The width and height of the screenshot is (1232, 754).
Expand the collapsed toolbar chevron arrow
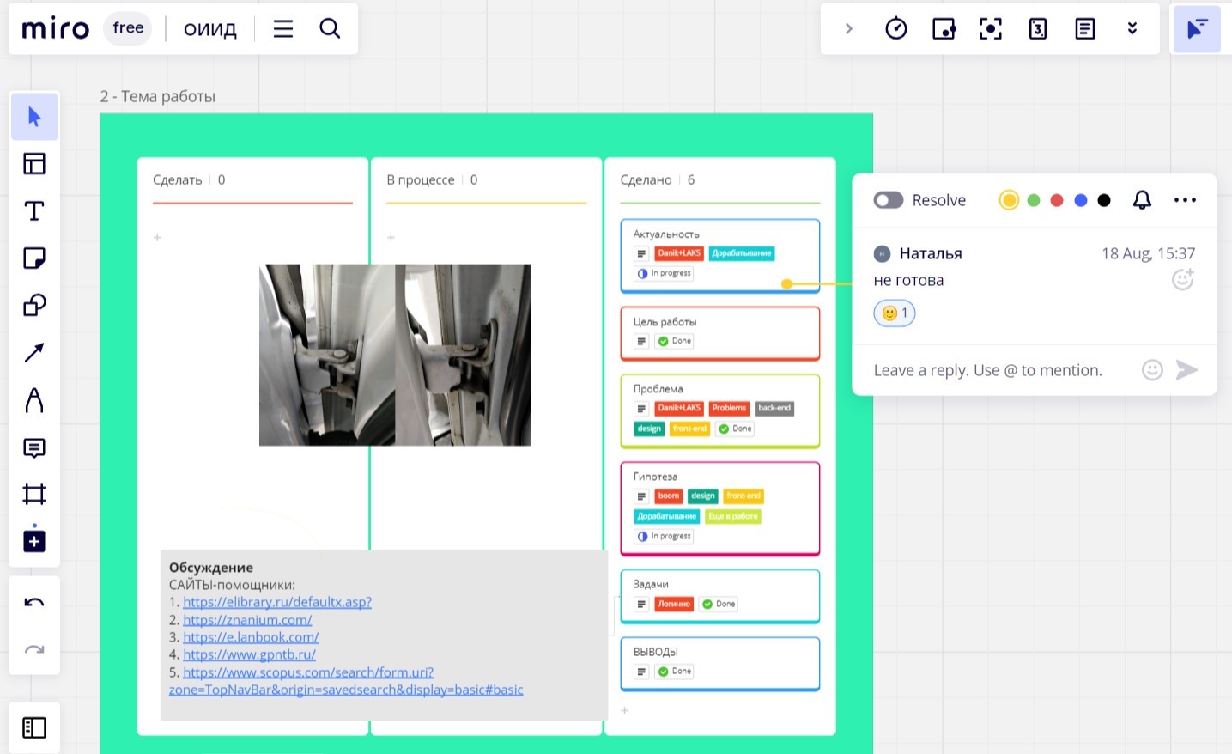[848, 29]
